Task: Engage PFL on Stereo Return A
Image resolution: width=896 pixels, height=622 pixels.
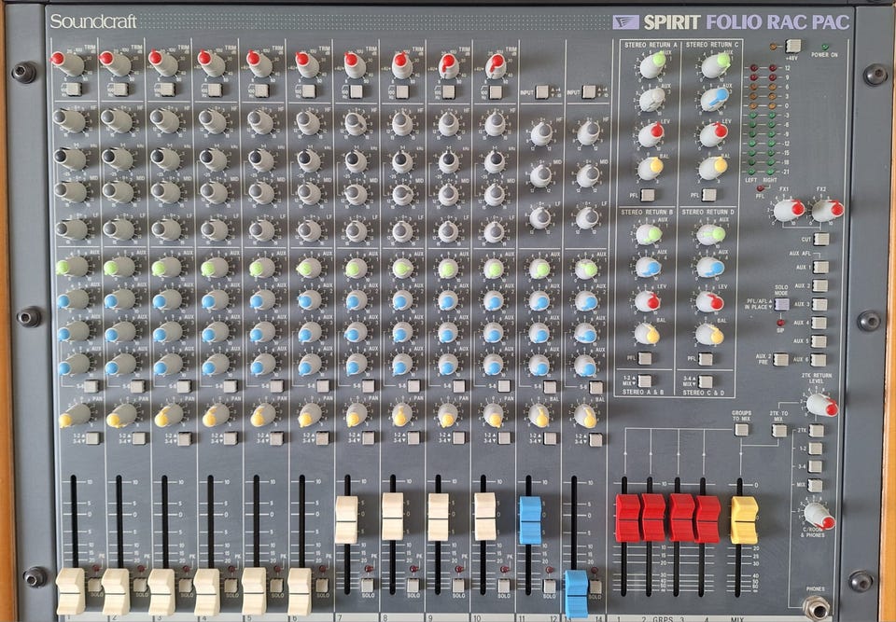Action: click(647, 195)
